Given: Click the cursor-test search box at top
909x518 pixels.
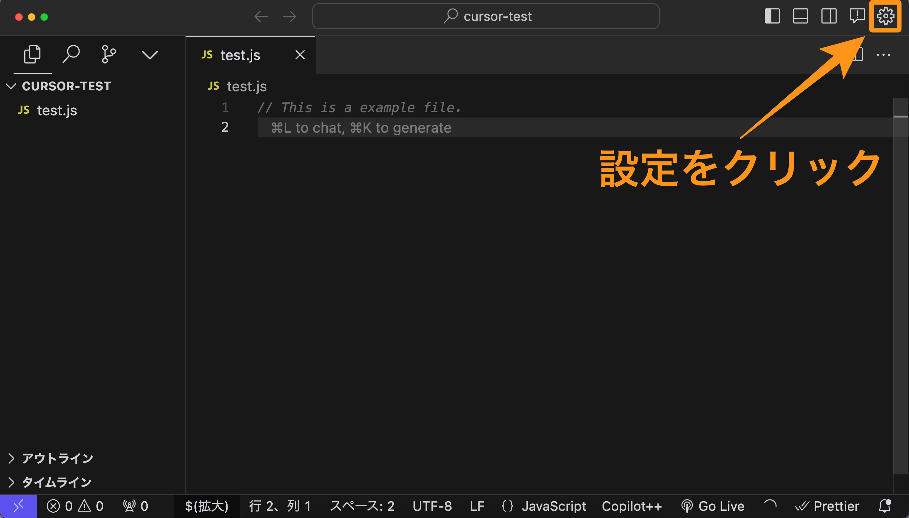Looking at the screenshot, I should click(x=486, y=16).
